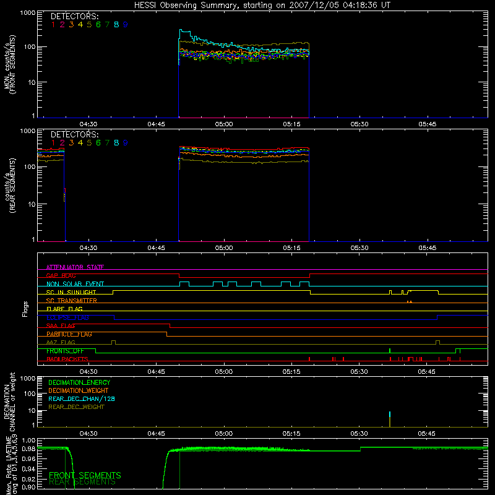The image size is (495, 495).
Task: Click the decimation spike near 05:37
Action: point(390,420)
